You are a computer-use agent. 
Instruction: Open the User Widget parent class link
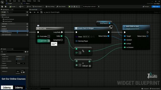157,3
